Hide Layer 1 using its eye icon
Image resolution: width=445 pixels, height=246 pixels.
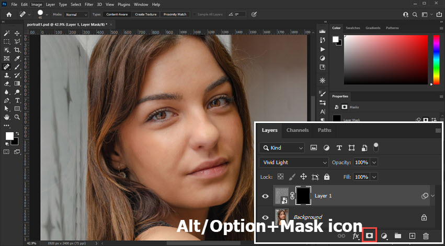(x=265, y=196)
